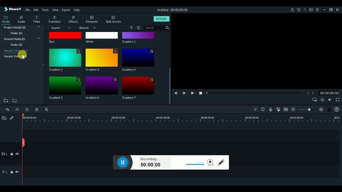Open timeline help question mark
The image size is (342, 192).
337,110
